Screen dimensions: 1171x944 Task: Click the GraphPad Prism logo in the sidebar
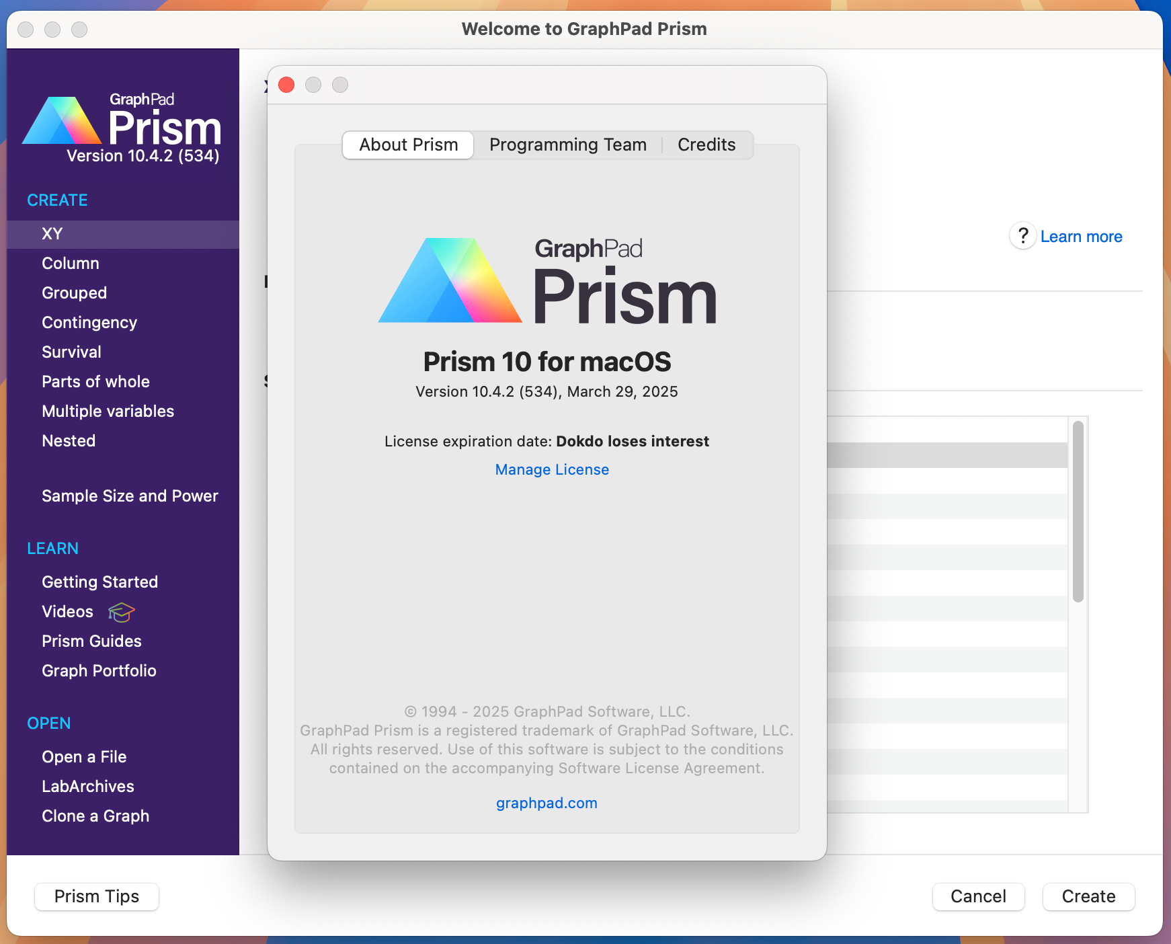[x=123, y=123]
